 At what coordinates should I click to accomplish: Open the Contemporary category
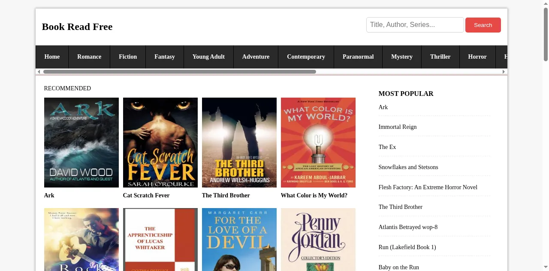pyautogui.click(x=306, y=57)
